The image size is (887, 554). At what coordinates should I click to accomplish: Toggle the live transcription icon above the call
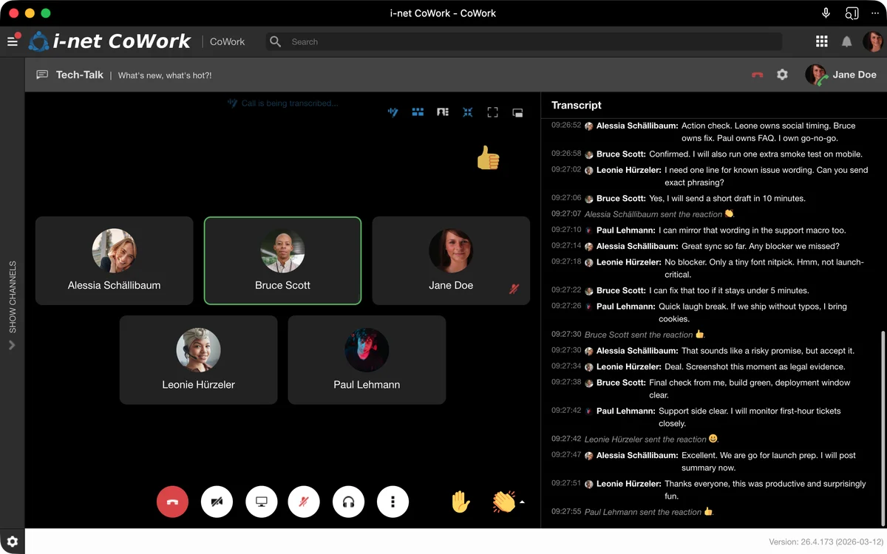pos(392,112)
